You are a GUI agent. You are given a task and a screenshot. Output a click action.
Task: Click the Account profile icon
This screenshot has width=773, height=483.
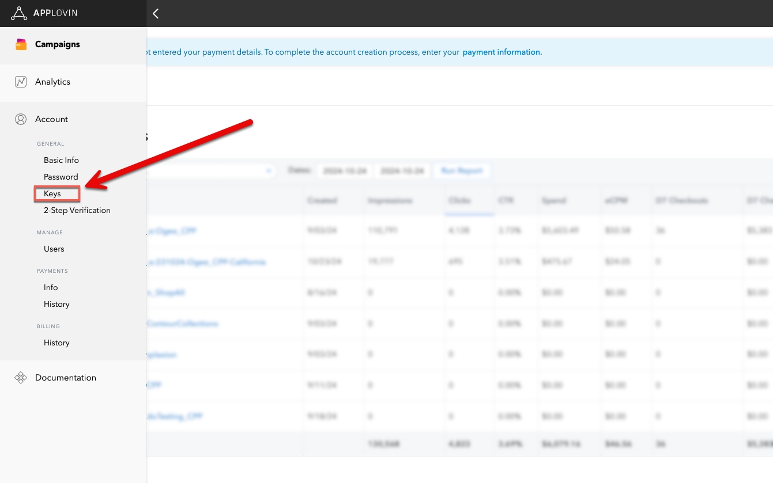[21, 119]
